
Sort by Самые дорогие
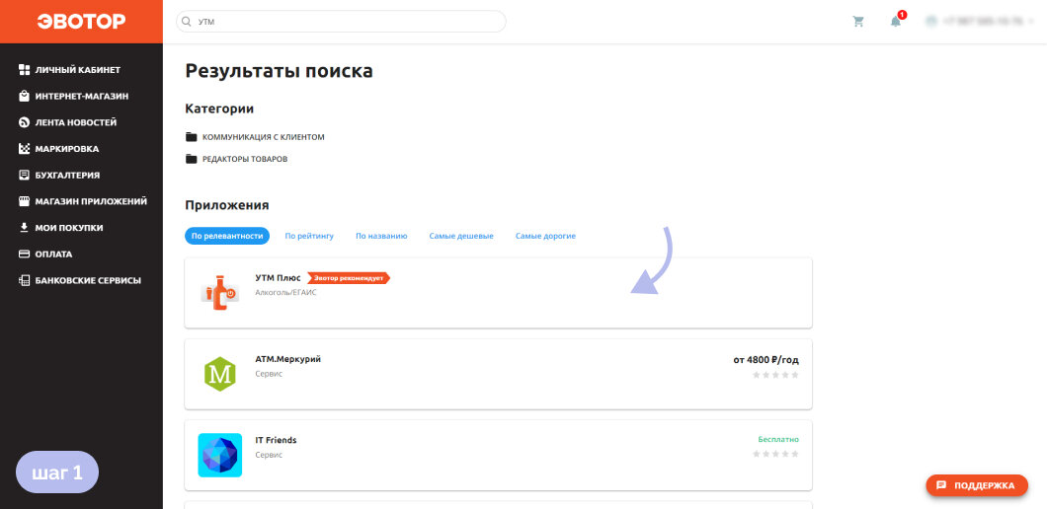click(x=545, y=236)
